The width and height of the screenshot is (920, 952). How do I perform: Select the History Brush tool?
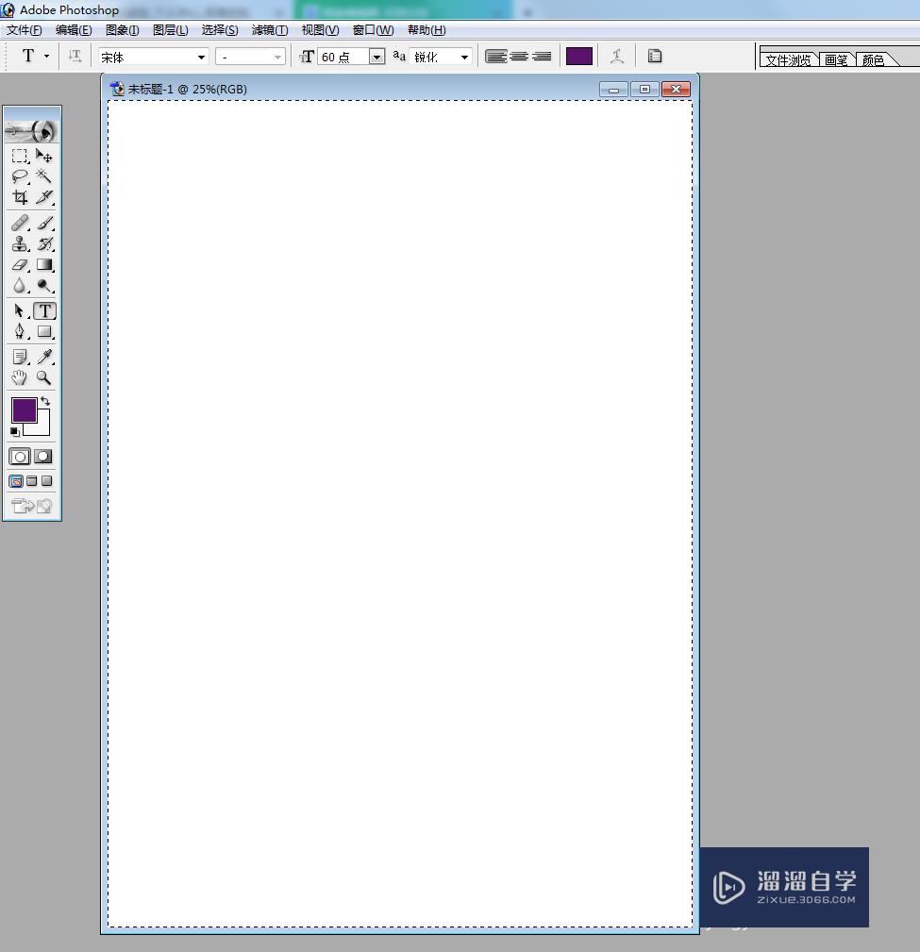[x=43, y=243]
